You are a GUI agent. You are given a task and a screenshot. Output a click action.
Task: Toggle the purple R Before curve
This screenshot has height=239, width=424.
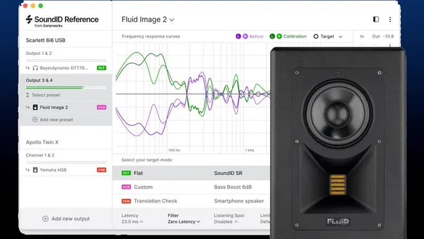(245, 36)
